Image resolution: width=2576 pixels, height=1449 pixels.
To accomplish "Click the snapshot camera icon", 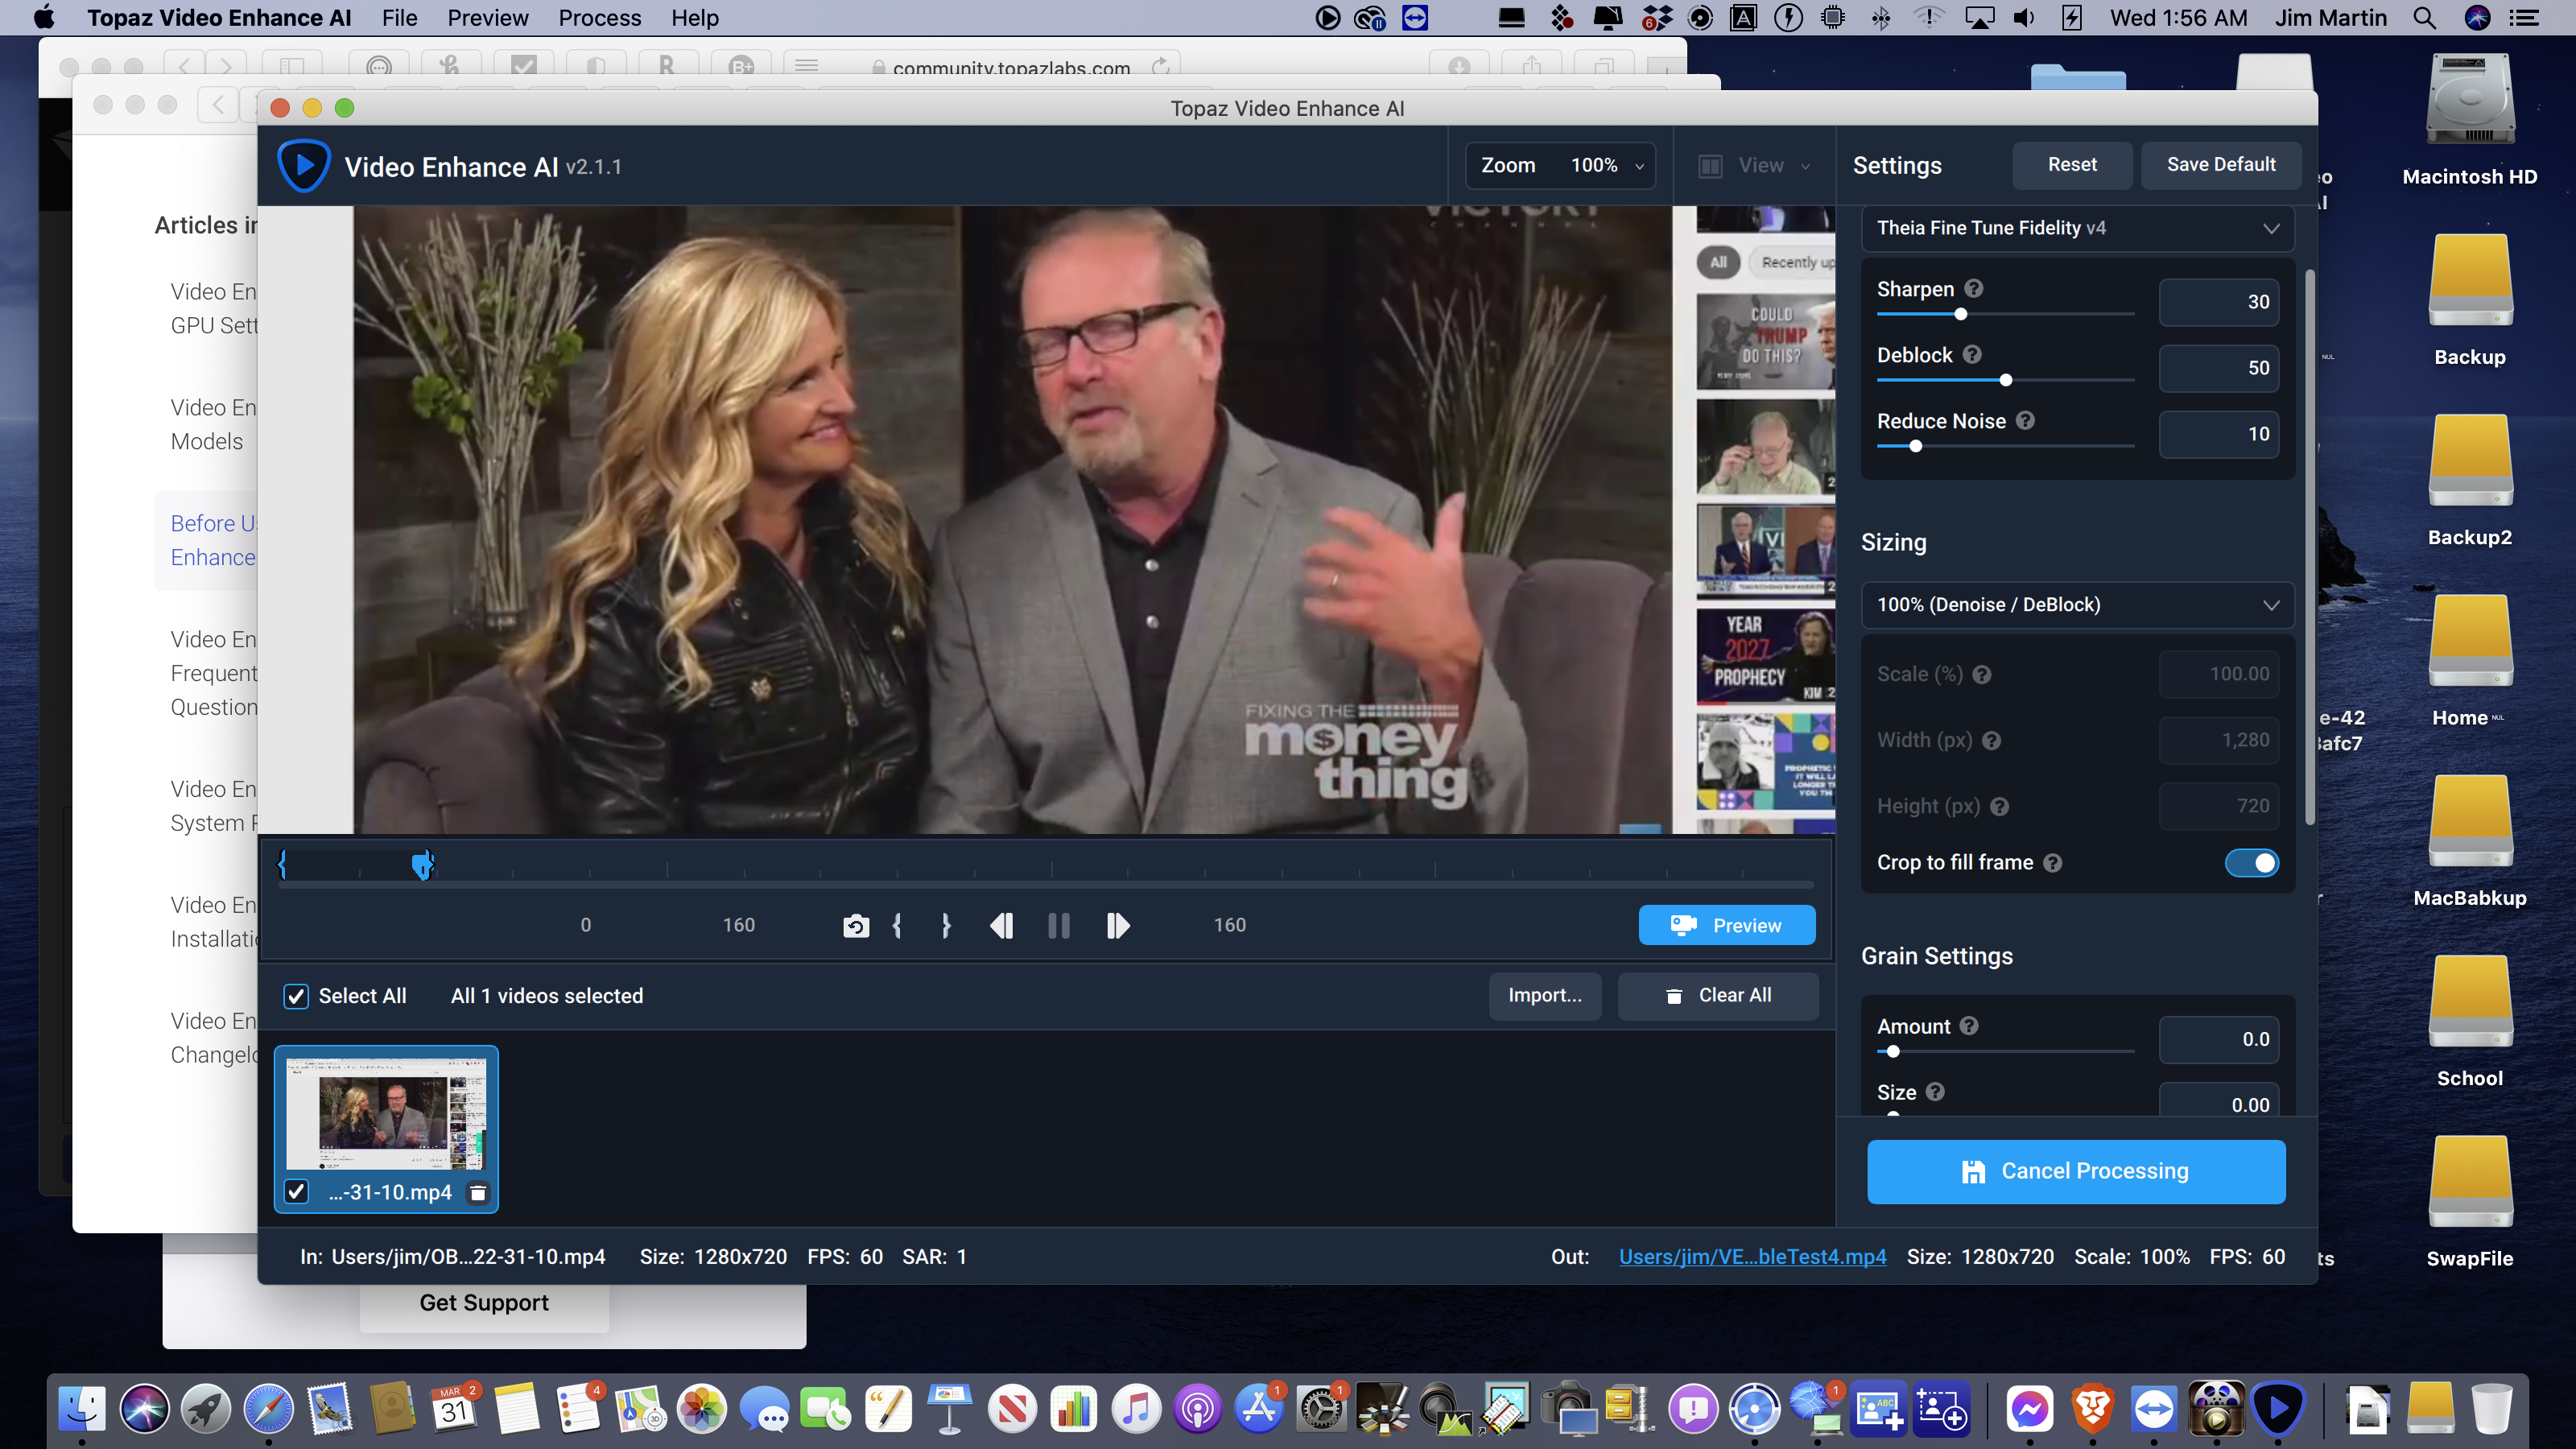I will (x=856, y=926).
